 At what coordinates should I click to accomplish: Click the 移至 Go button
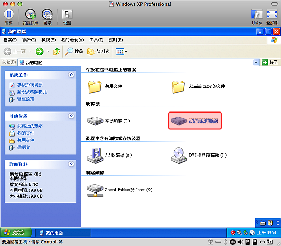pos(270,62)
